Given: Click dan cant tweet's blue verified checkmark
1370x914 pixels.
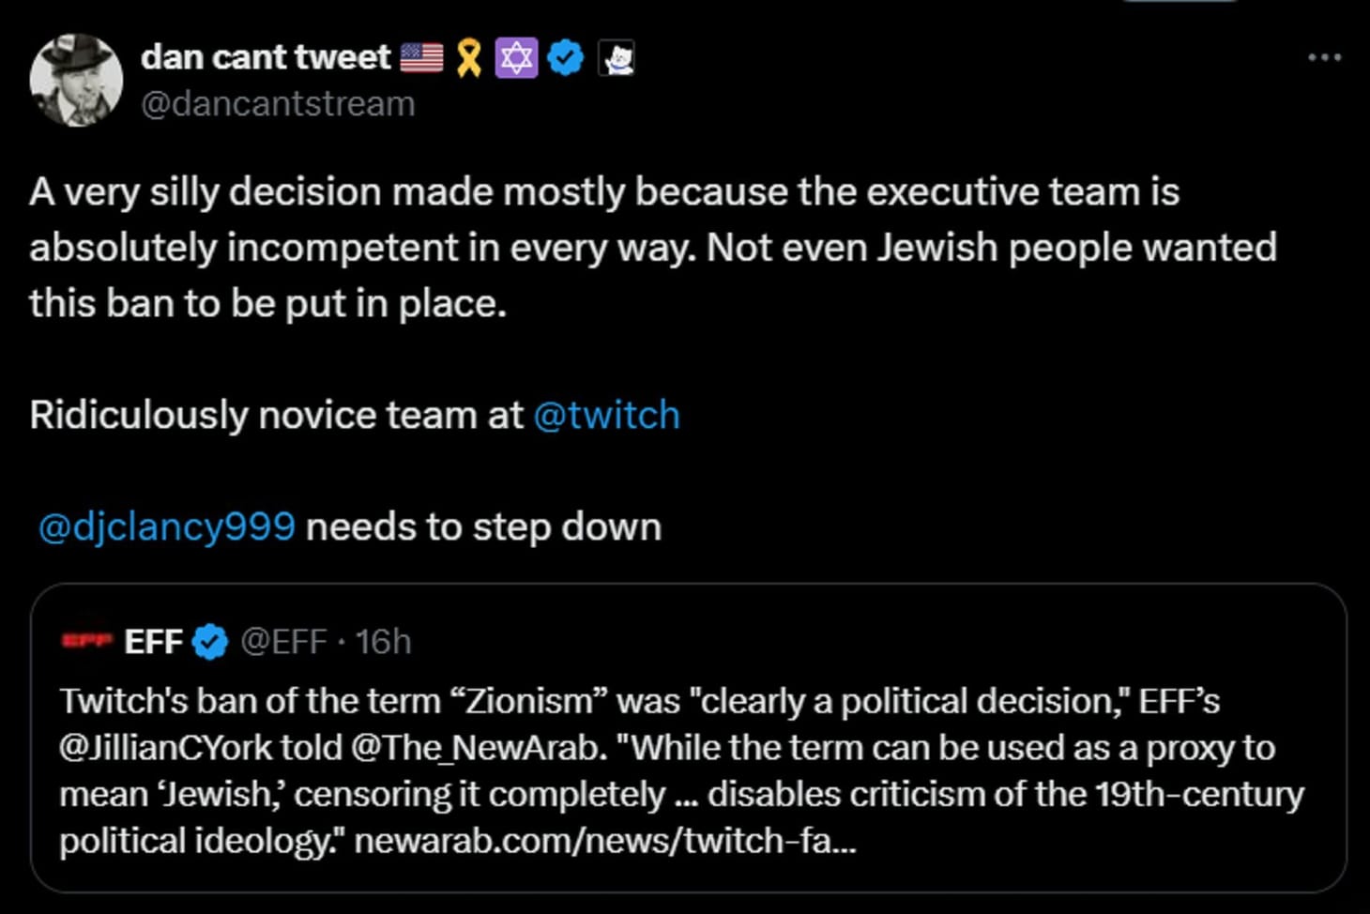Looking at the screenshot, I should click(565, 56).
